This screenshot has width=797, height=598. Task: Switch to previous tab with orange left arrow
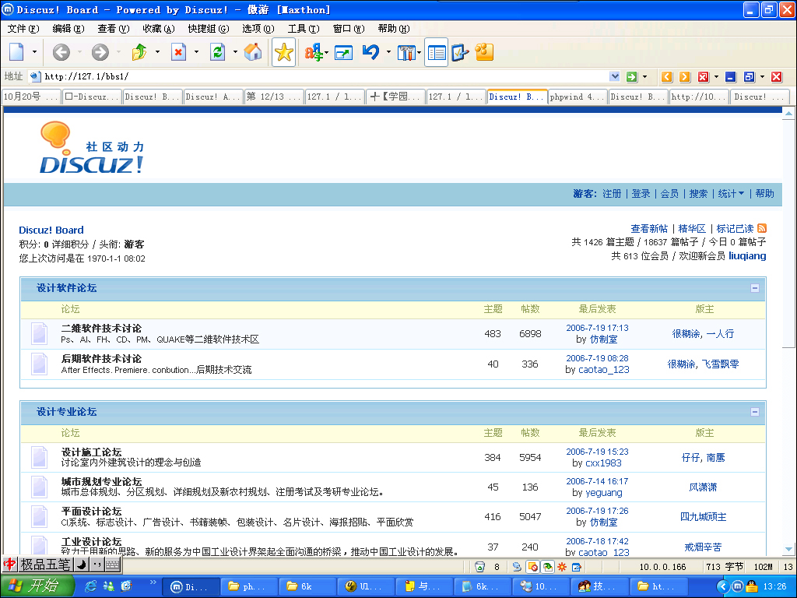(x=667, y=77)
